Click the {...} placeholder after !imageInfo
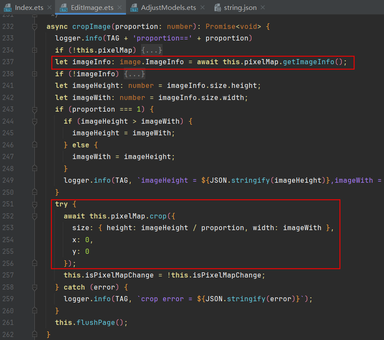The width and height of the screenshot is (384, 340). pyautogui.click(x=135, y=74)
